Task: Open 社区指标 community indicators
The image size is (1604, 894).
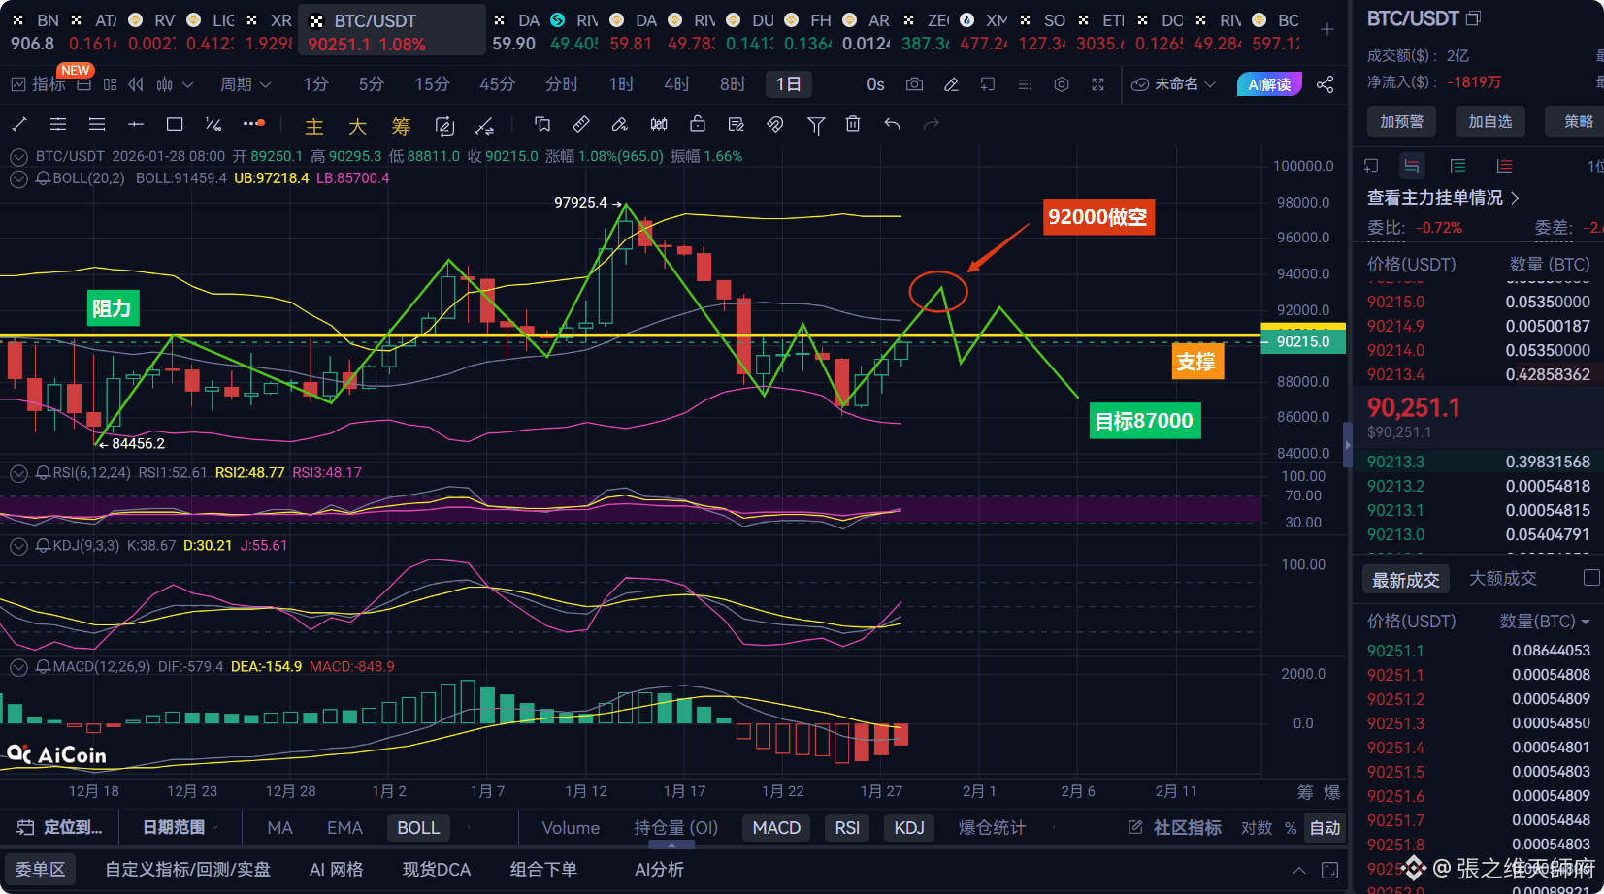Action: pyautogui.click(x=1175, y=827)
